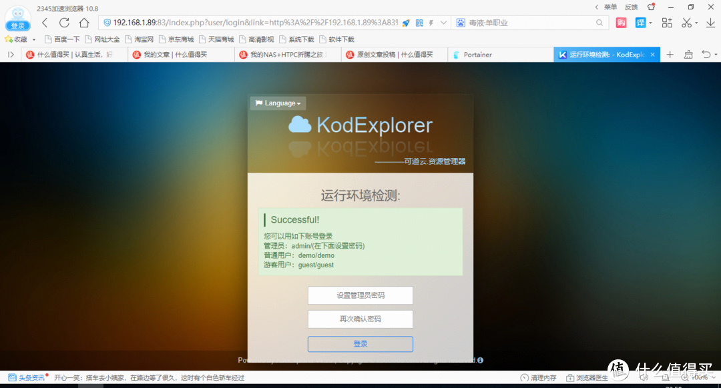Image resolution: width=721 pixels, height=388 pixels.
Task: Click the KodExplorer cloud logo
Action: point(300,125)
